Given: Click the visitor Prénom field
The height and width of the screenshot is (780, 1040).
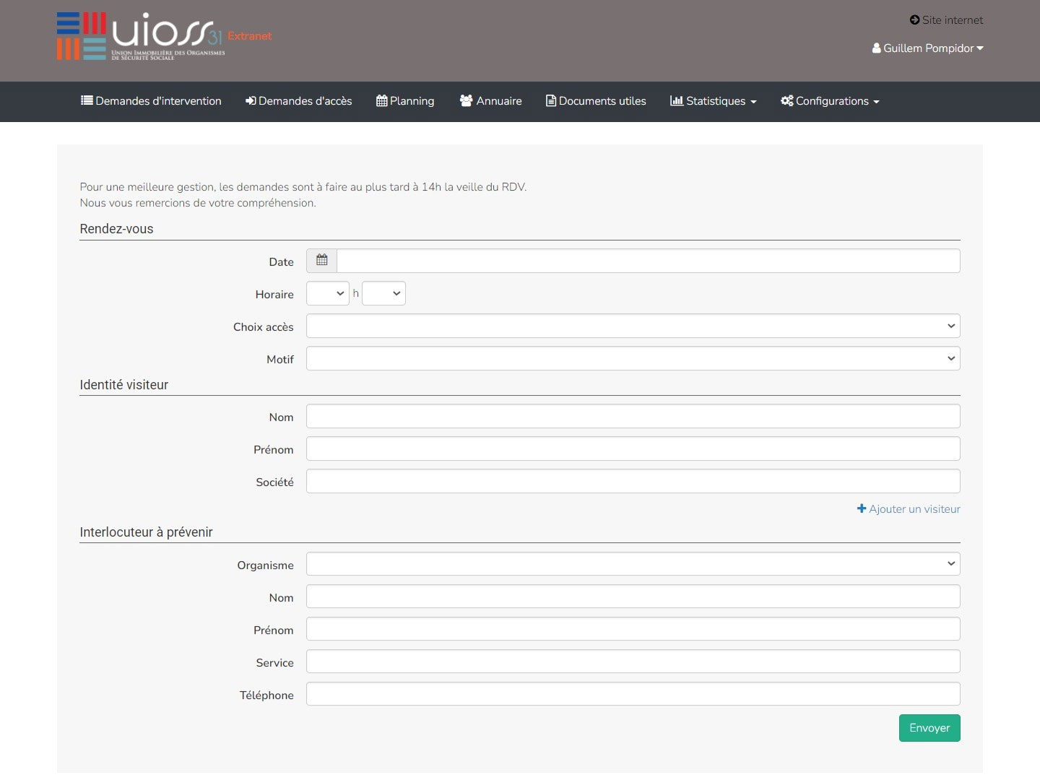Looking at the screenshot, I should tap(633, 448).
